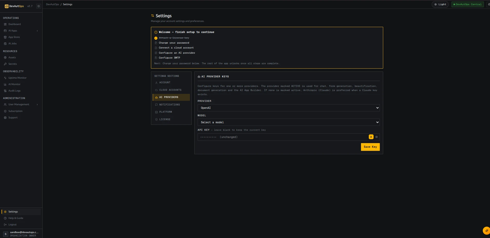
Task: Click the App Store bag icon
Action: (5, 37)
